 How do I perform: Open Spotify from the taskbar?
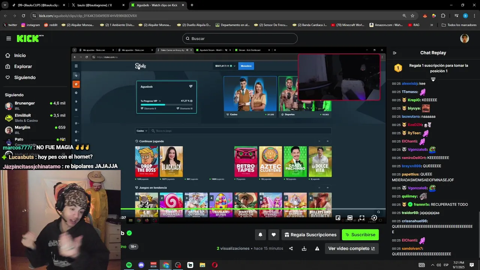click(129, 265)
